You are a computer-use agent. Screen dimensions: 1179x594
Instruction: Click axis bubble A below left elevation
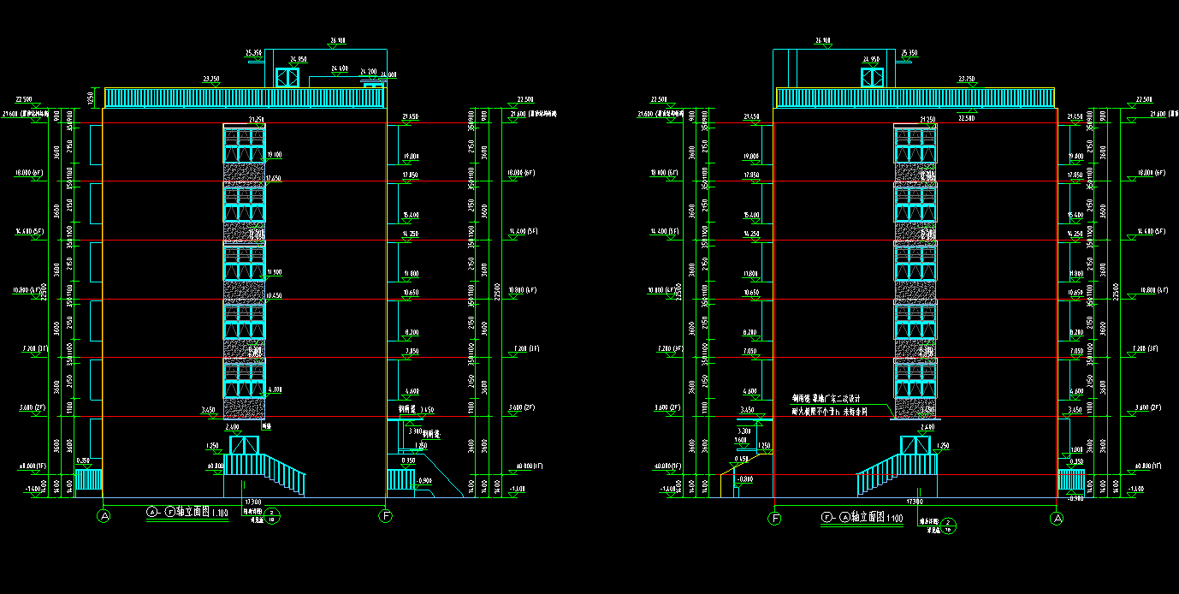(x=104, y=516)
